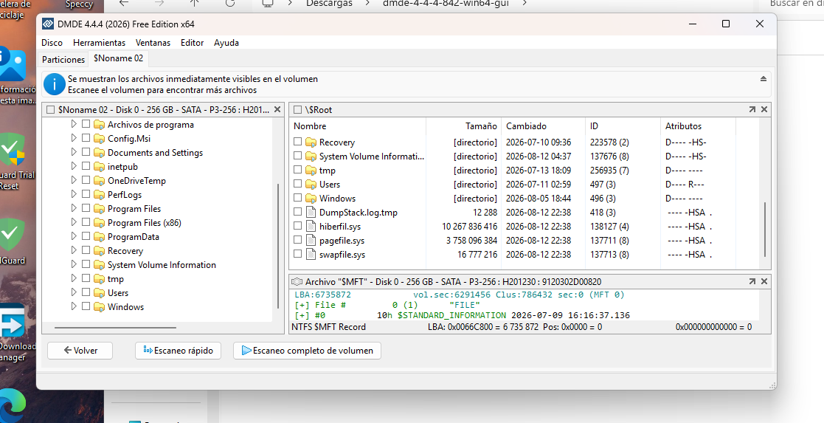This screenshot has width=824, height=423.
Task: Expand the Program Files tree node
Action: point(74,208)
